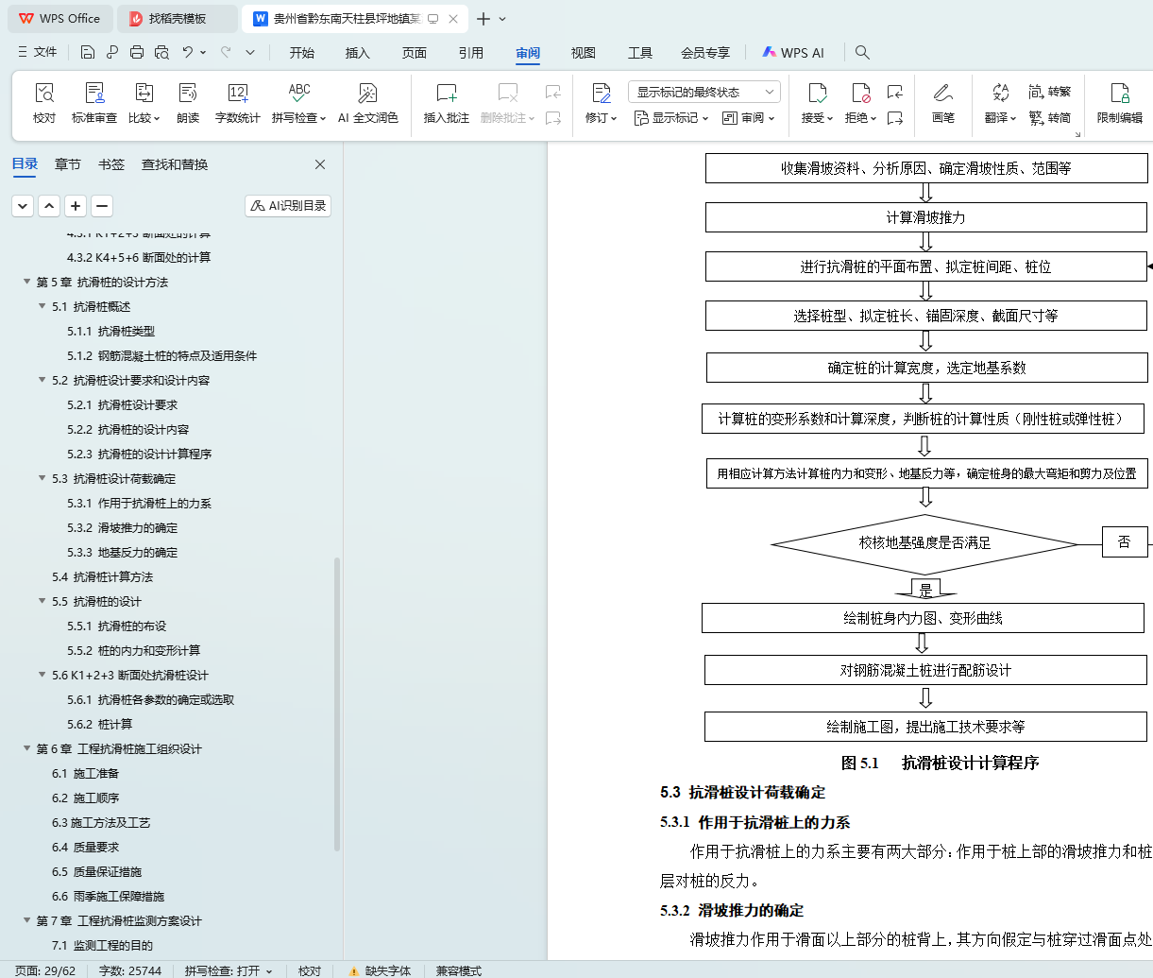This screenshot has height=978, width=1153.
Task: Collapse 5.3 抗滑桩设计荷载确定 node
Action: point(42,478)
